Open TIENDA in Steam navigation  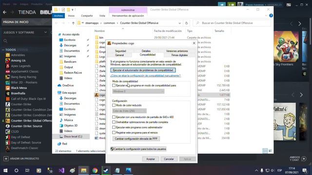pyautogui.click(x=27, y=12)
